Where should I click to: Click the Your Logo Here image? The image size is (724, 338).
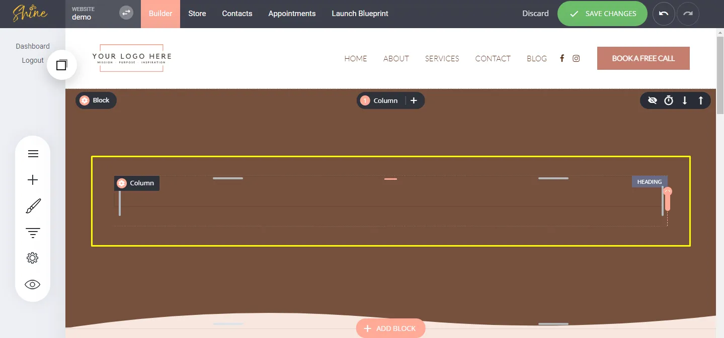[x=132, y=58]
